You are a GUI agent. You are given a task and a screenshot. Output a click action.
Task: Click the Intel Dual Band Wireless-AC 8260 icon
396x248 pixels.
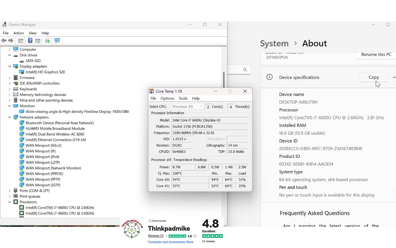coord(22,134)
